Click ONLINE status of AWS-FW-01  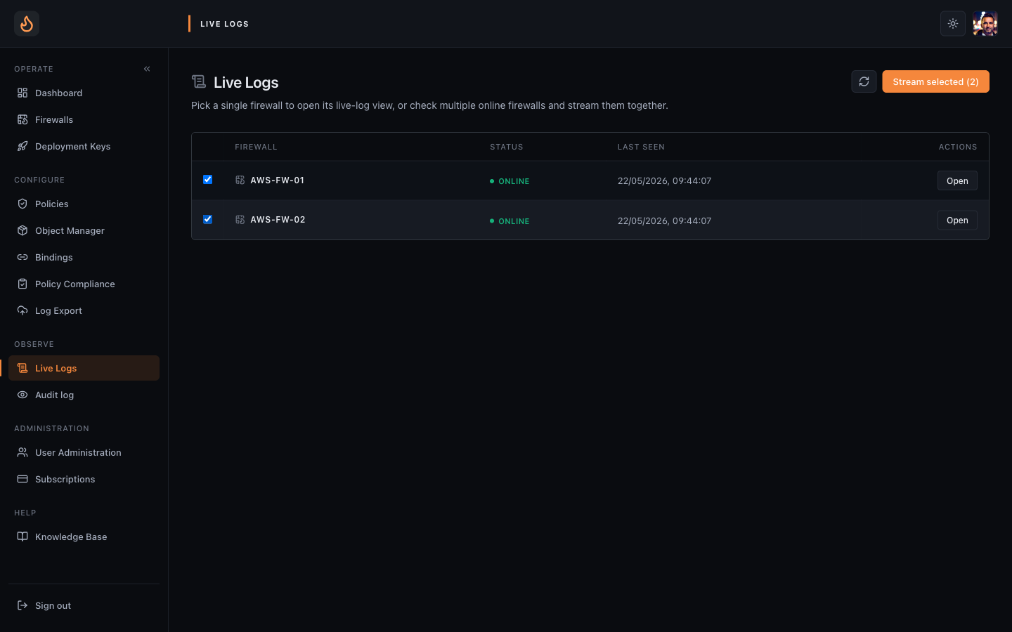pos(510,181)
